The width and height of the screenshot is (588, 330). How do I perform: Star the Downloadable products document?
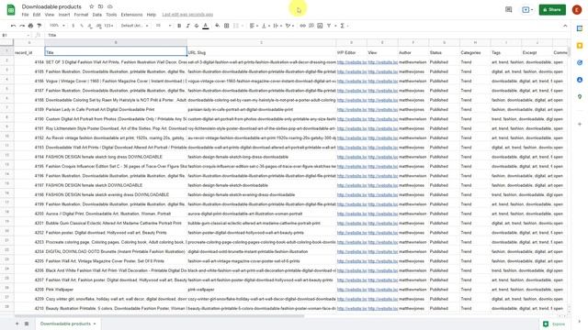pos(92,6)
